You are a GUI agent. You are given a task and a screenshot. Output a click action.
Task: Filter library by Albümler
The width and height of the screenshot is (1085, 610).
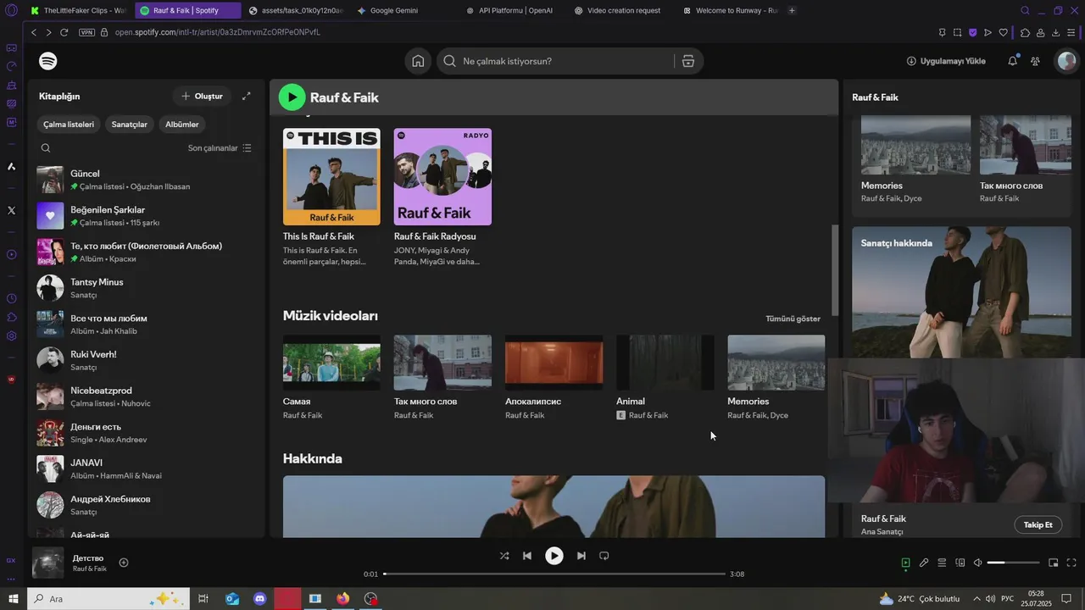(x=181, y=124)
